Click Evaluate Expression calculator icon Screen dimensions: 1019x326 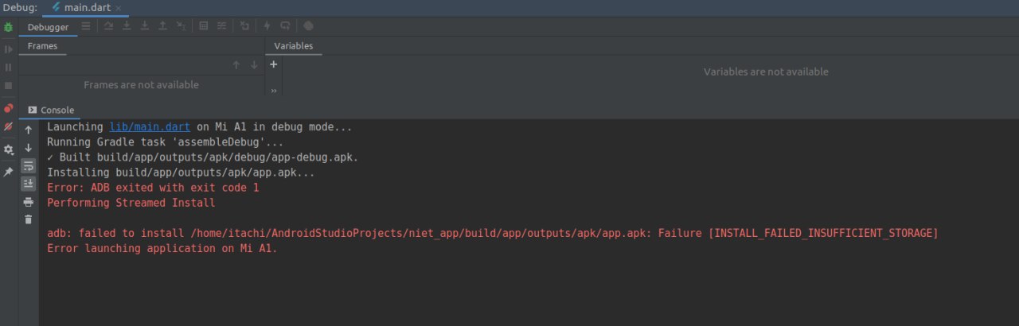(204, 26)
